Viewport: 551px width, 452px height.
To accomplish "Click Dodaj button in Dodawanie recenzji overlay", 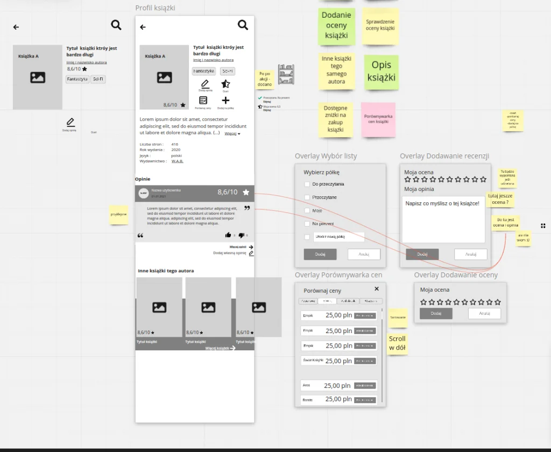I will pyautogui.click(x=422, y=254).
